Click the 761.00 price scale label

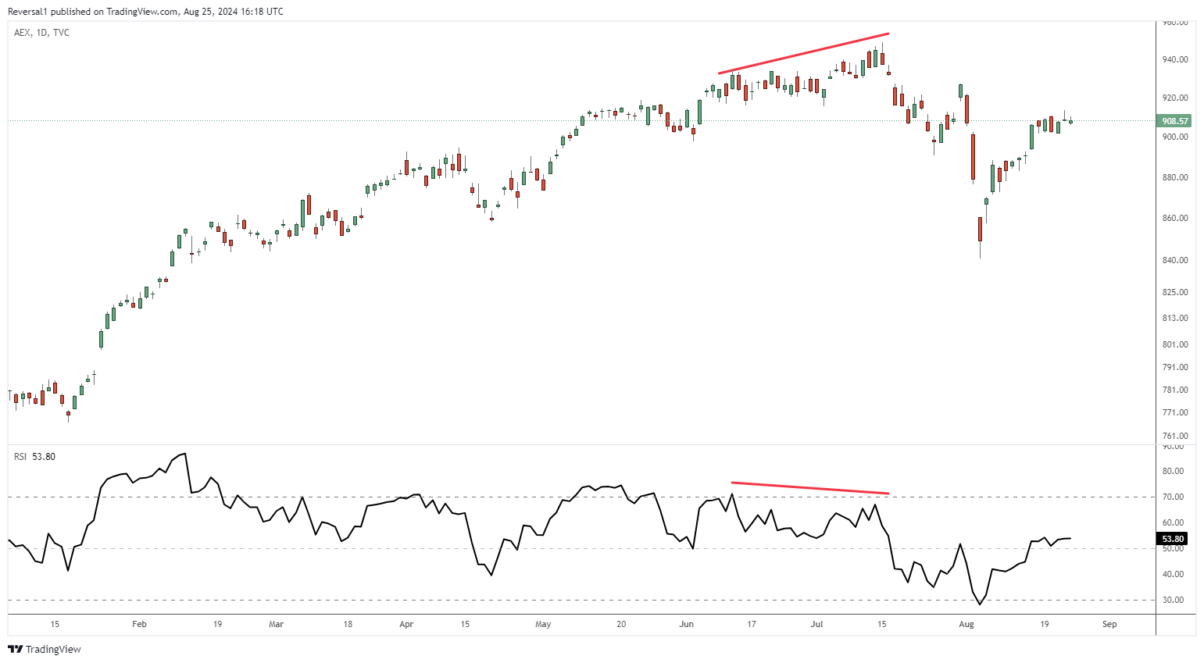1175,436
